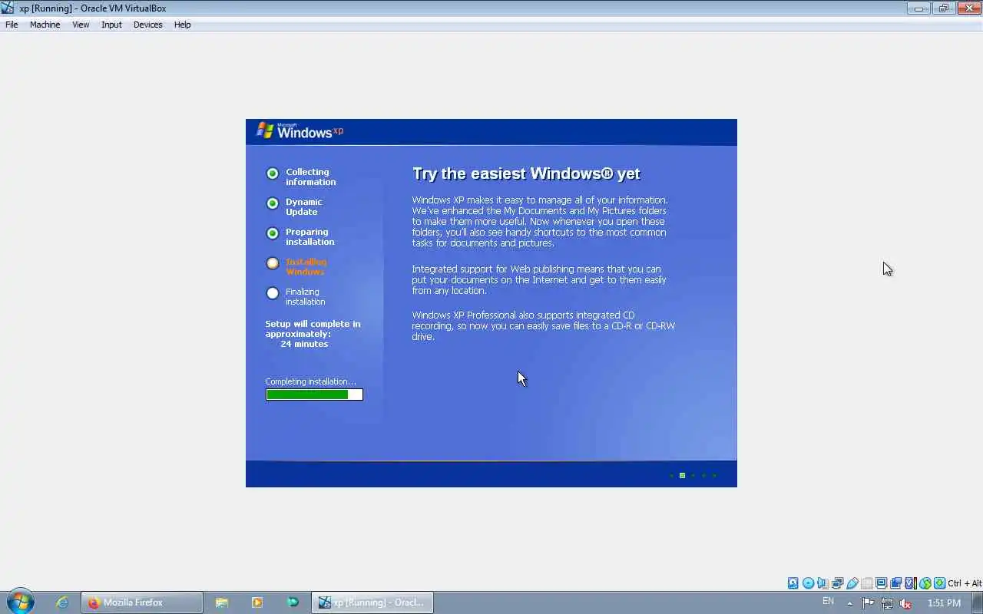Open the Input menu

coord(111,25)
